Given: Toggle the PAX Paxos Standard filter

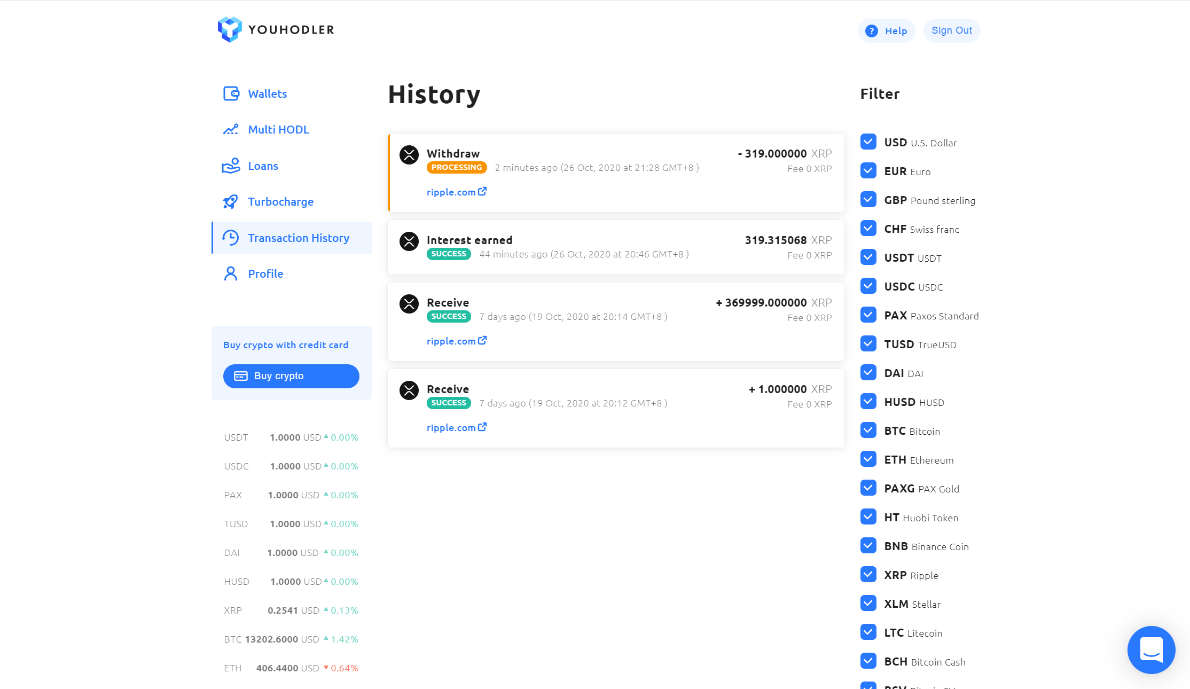Looking at the screenshot, I should pyautogui.click(x=868, y=315).
